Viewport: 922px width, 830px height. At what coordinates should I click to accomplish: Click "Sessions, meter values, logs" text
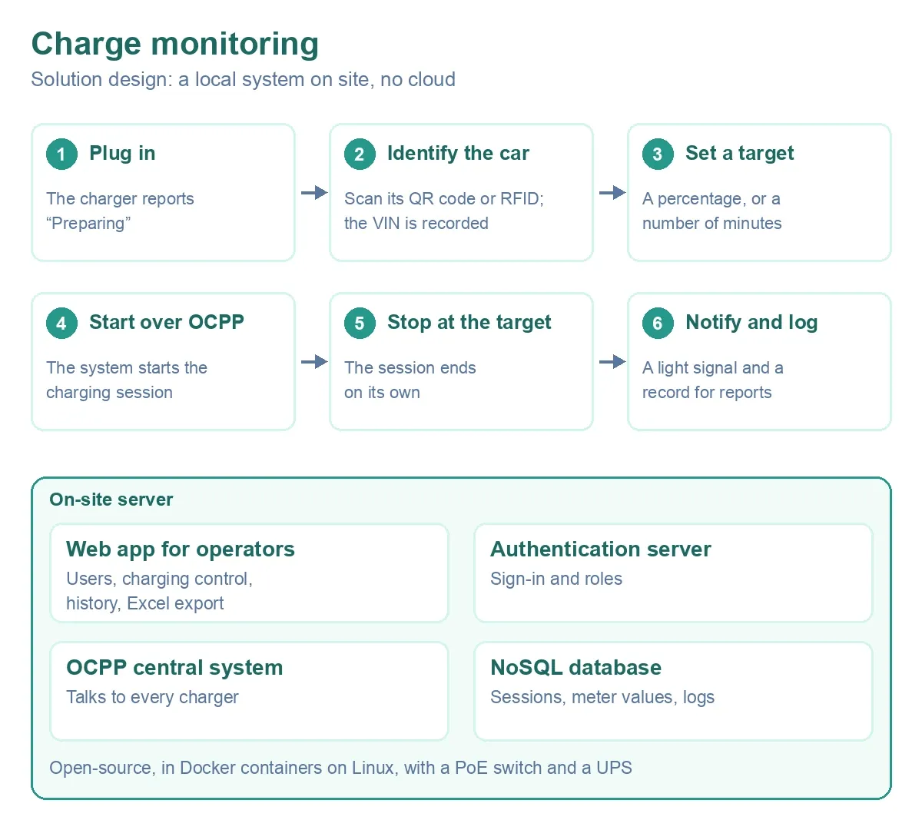(x=602, y=697)
